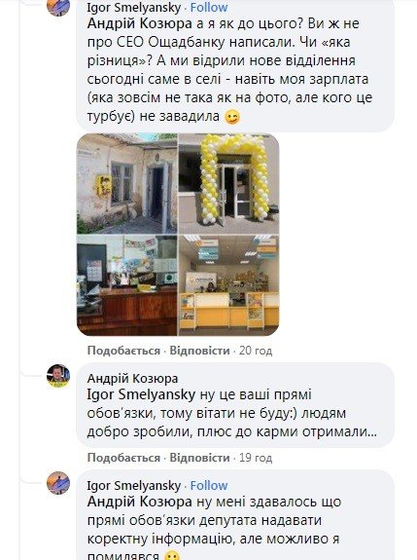Open Igor Smelyansky's name link in the first comment
Screen dimensions: 417x560
(134, 8)
